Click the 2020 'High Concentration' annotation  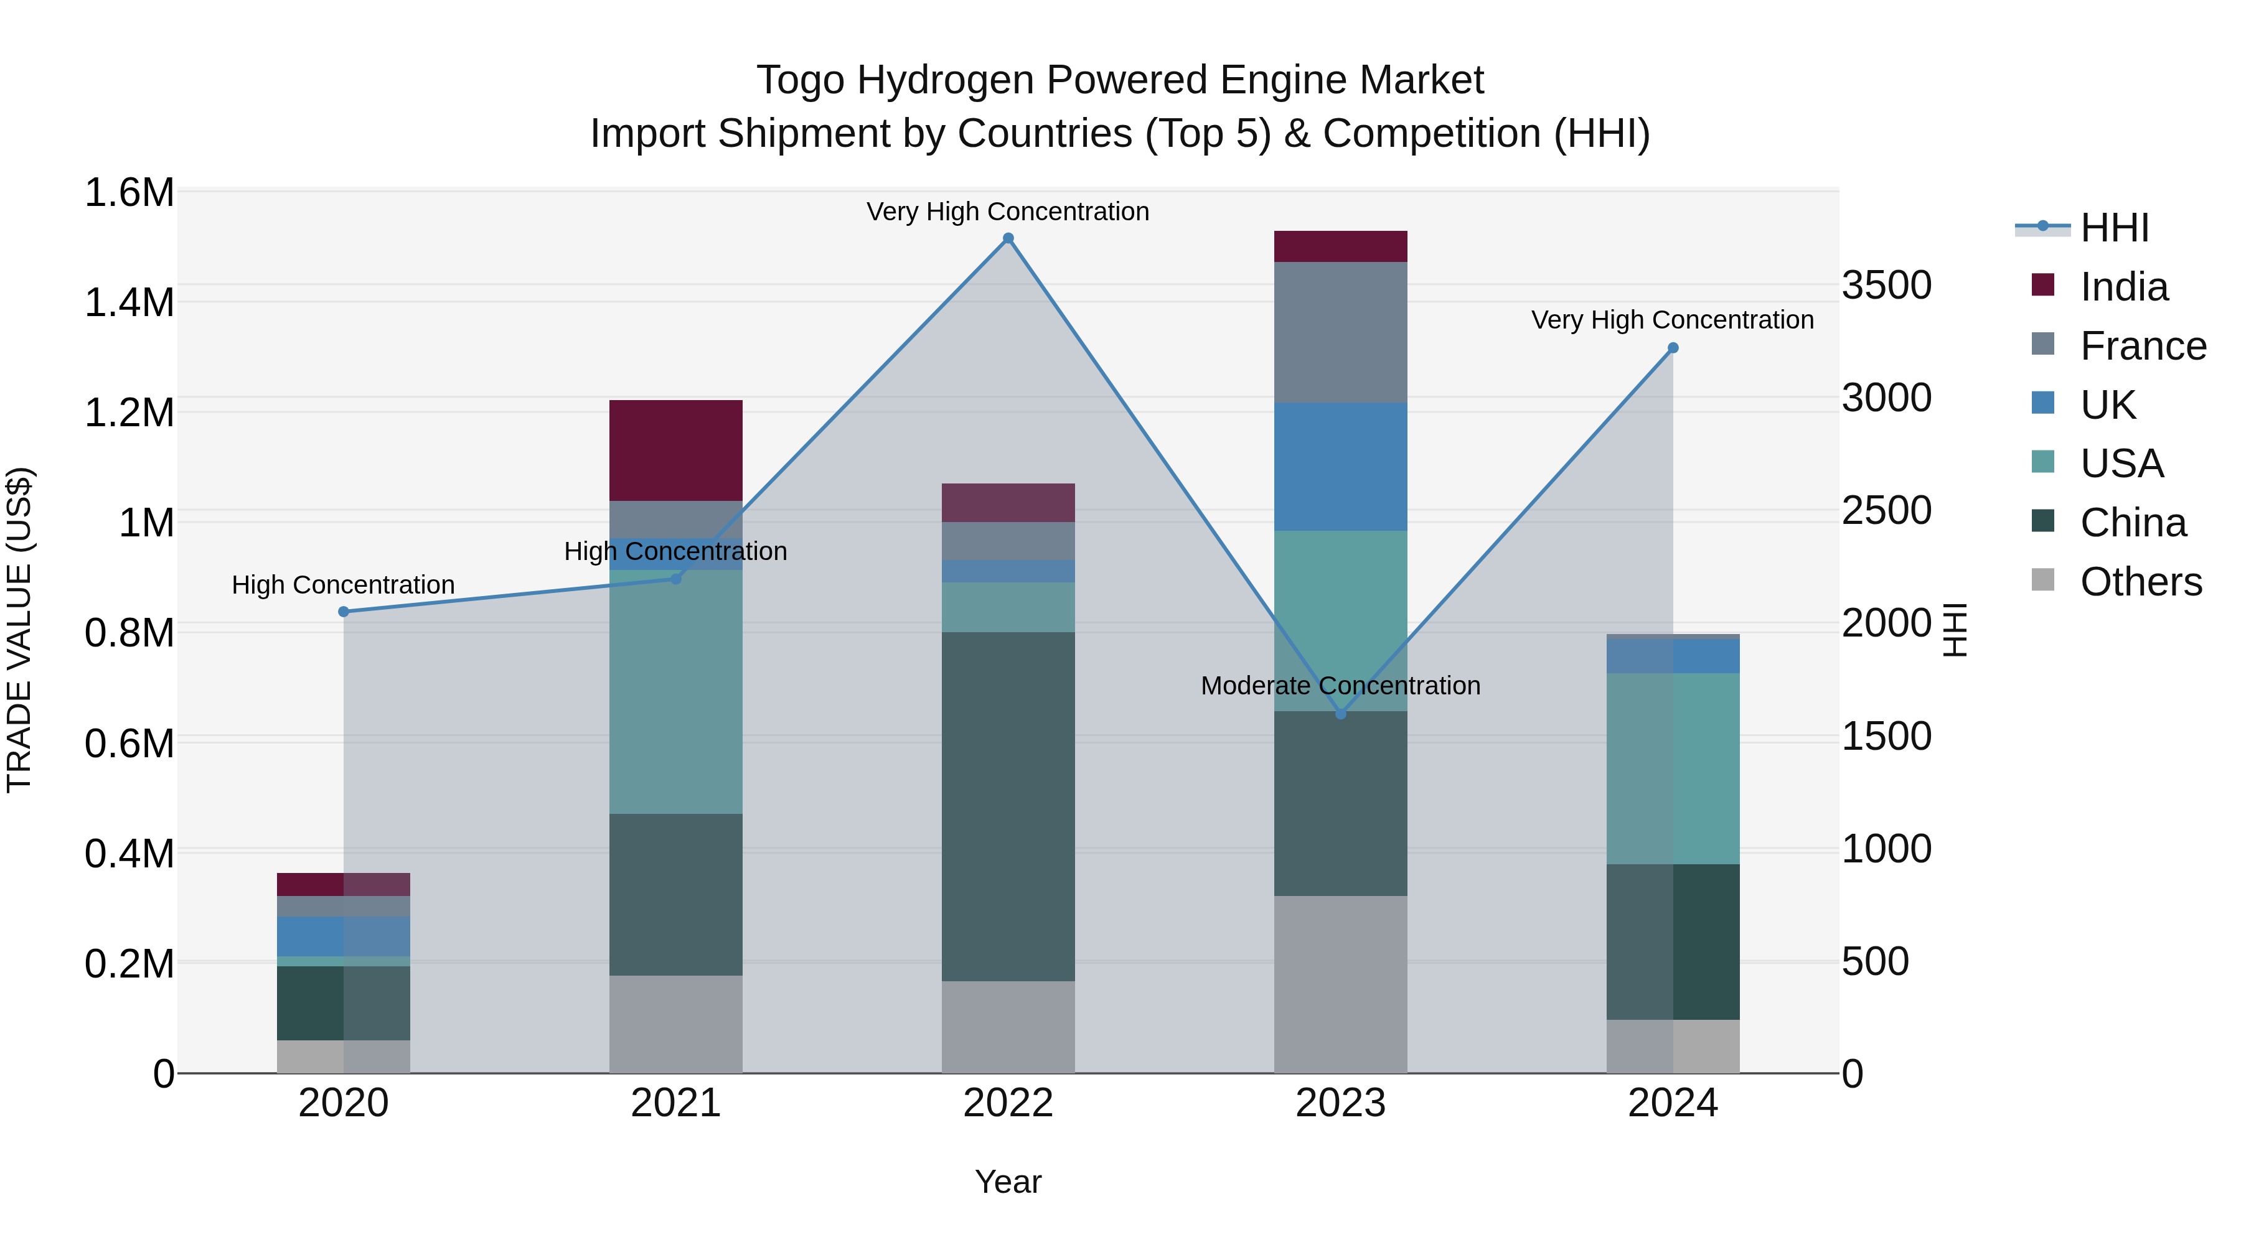pos(344,586)
